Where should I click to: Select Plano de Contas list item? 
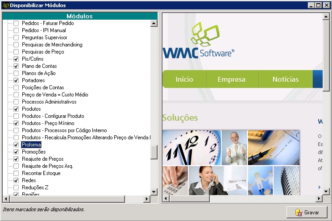coord(39,66)
